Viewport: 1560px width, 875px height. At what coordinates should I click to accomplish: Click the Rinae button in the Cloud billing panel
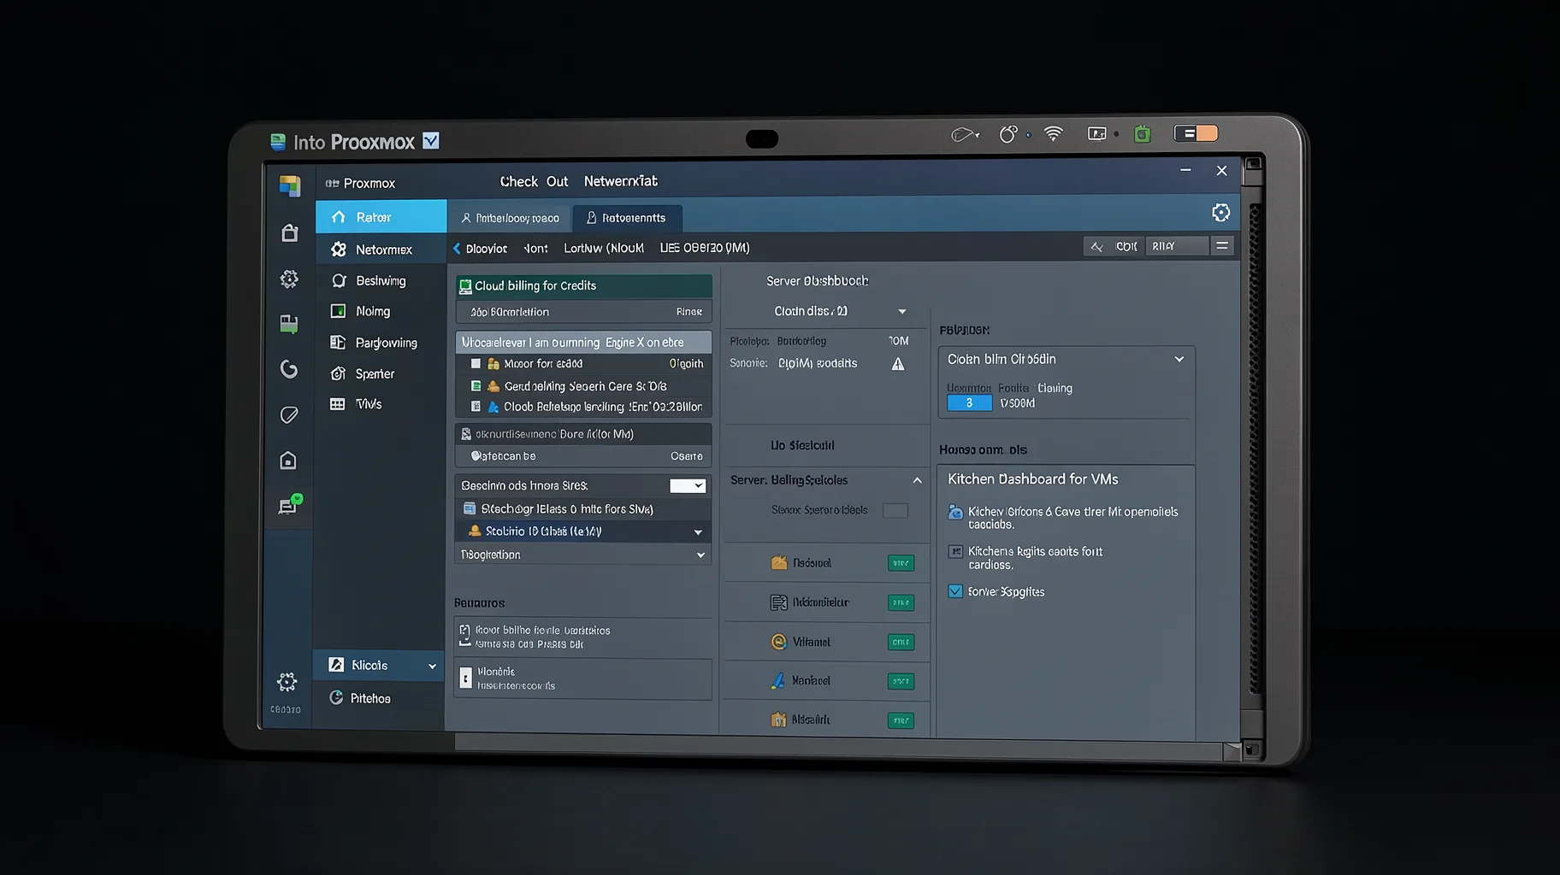(x=689, y=312)
